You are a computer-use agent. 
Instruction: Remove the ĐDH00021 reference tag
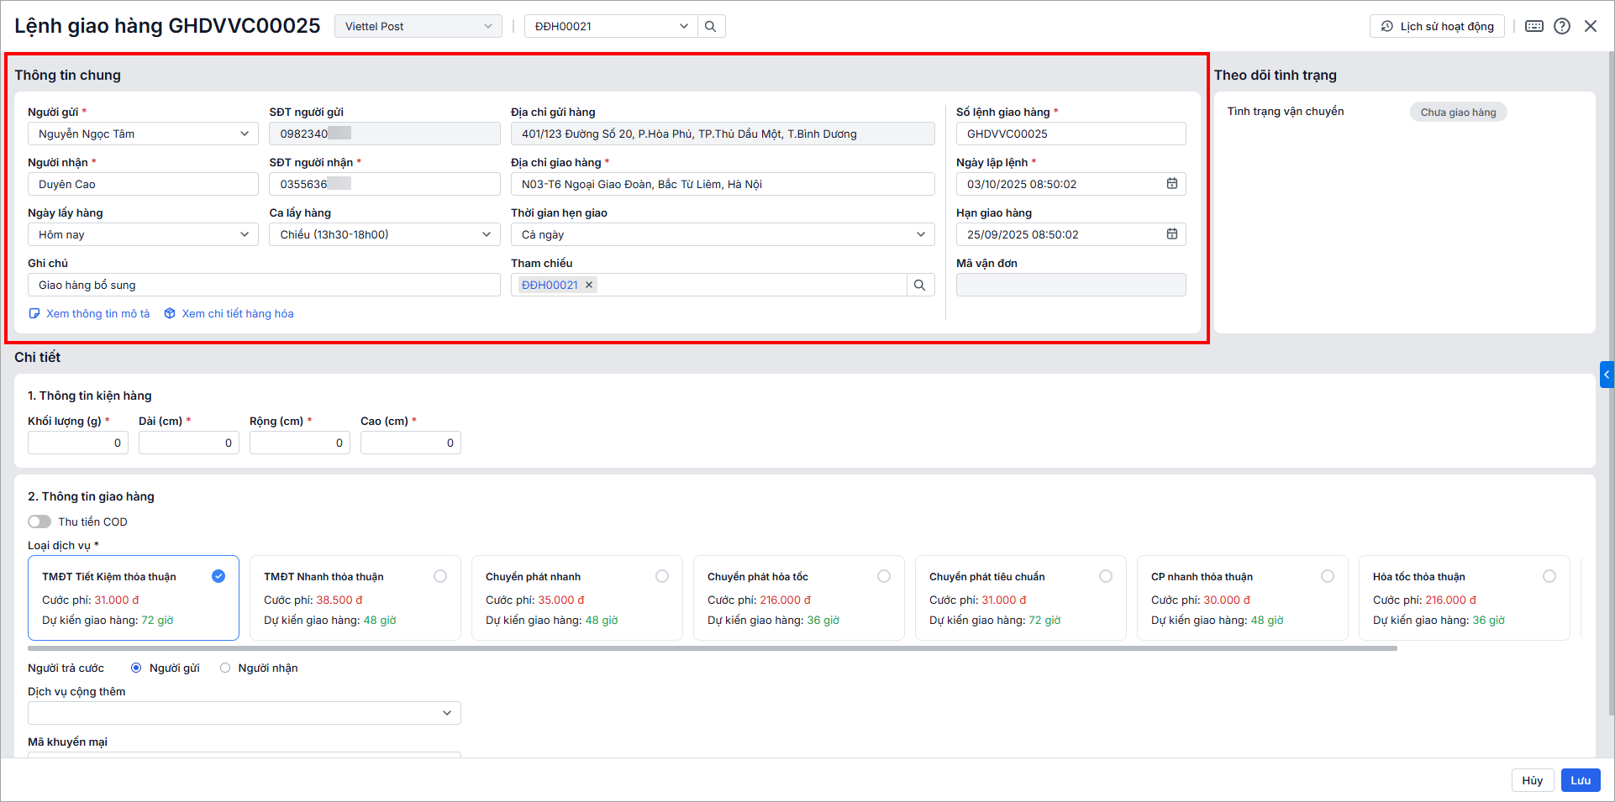(590, 286)
